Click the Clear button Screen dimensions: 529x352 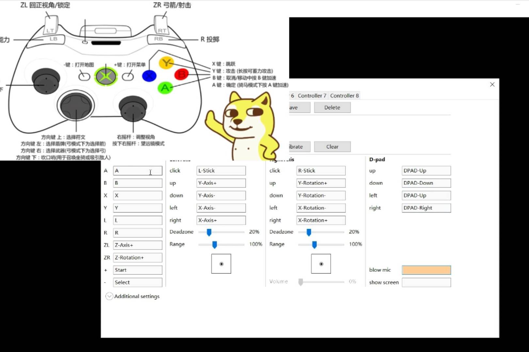point(332,146)
